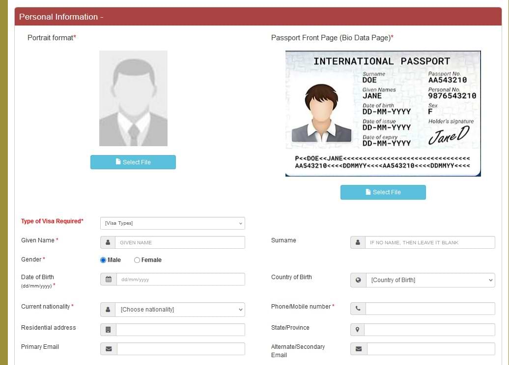The height and width of the screenshot is (365, 509).
Task: Click Select File under Portrait format
Action: 133,162
